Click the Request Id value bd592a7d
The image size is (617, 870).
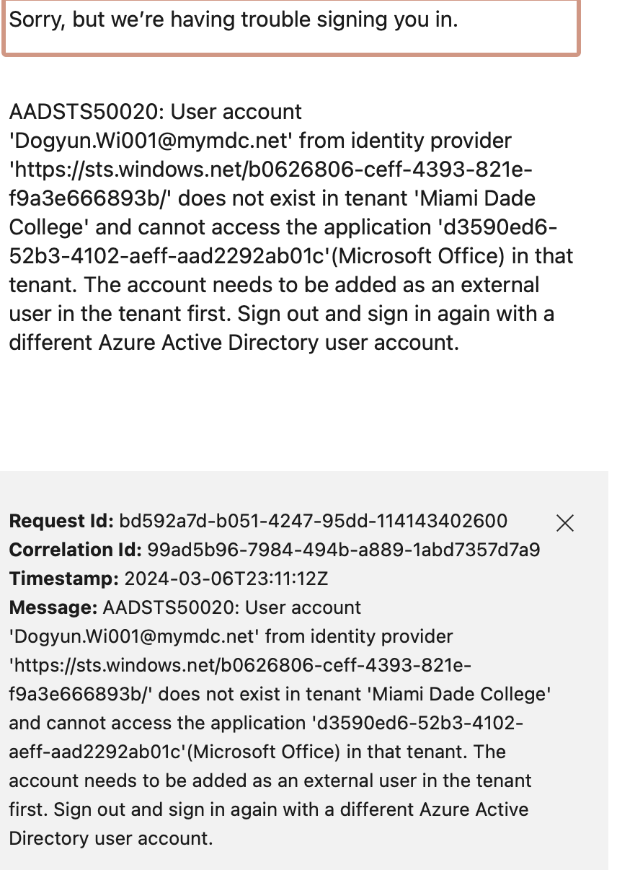[313, 521]
